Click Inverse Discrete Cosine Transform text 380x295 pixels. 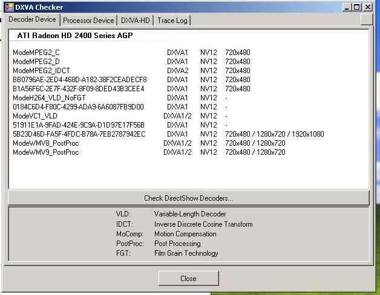click(x=203, y=224)
